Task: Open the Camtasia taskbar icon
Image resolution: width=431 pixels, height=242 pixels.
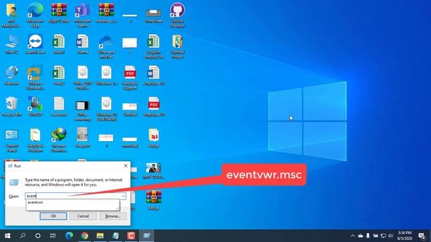Action: pyautogui.click(x=131, y=236)
